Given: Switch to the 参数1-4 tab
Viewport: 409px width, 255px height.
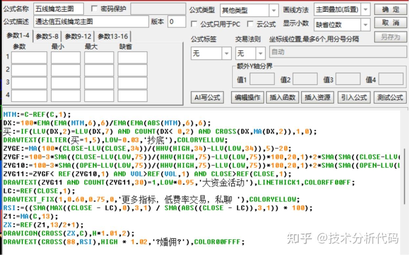Looking at the screenshot, I should pos(18,35).
